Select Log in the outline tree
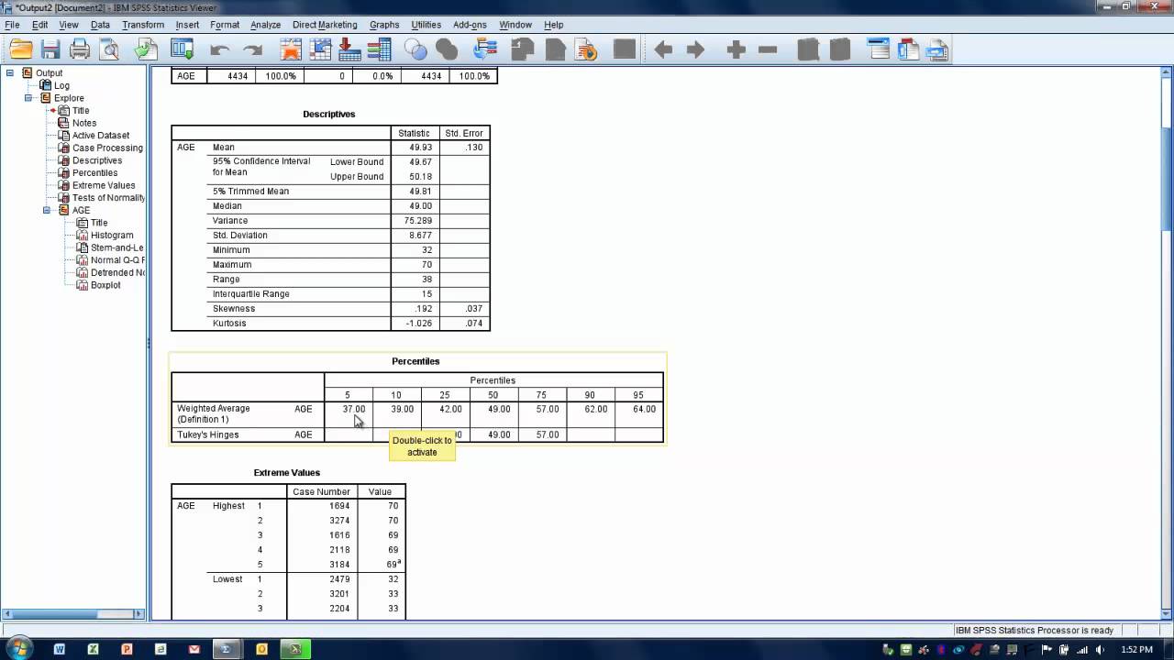 61,85
